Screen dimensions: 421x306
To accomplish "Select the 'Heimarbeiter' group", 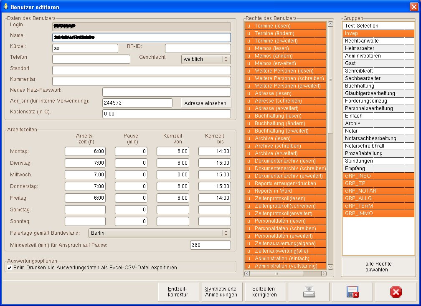I will tap(378, 48).
